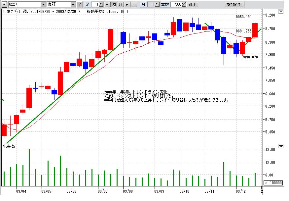The height and width of the screenshot is (201, 289).
Task: Click the spinner beside the 分 minute field
Action: (x=157, y=4)
